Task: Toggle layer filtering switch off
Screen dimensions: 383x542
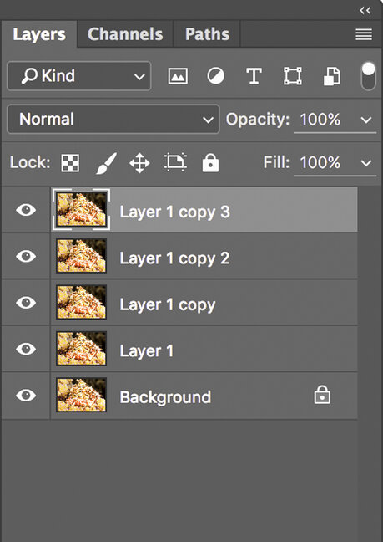Action: (x=369, y=76)
